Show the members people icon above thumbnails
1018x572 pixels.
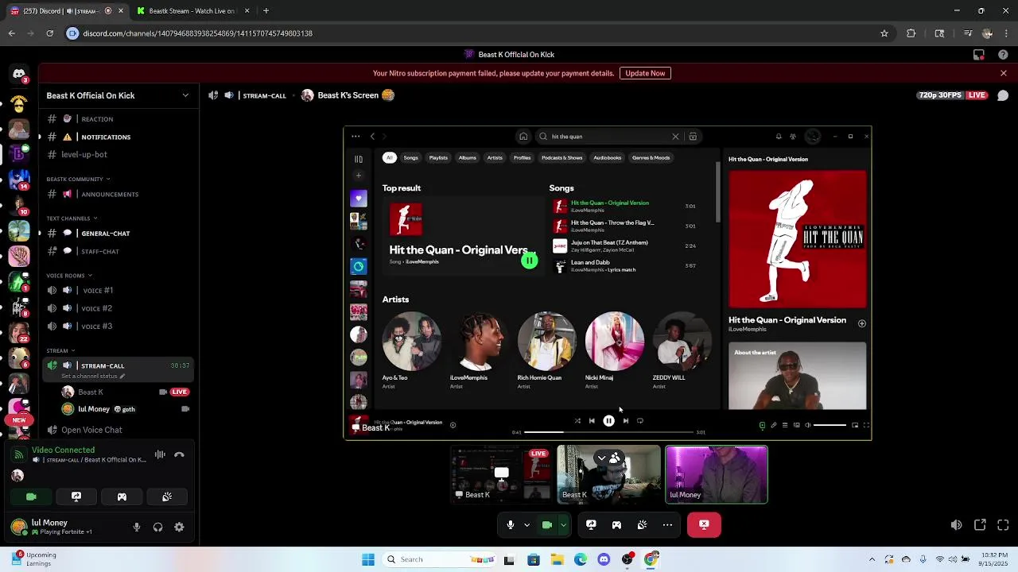point(615,458)
